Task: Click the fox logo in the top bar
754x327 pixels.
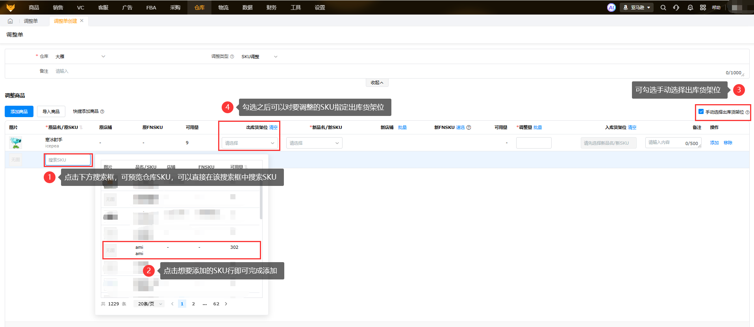Action: tap(11, 7)
